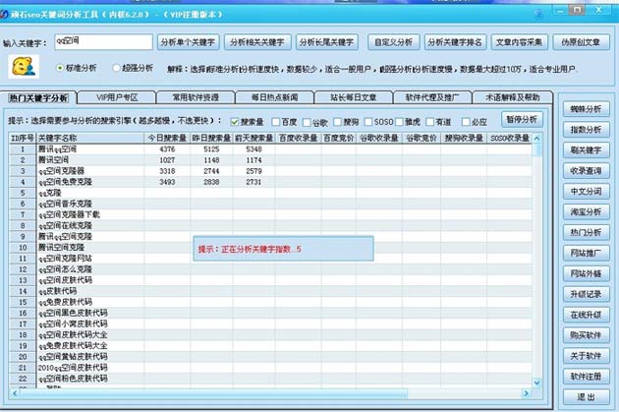Screen dimensions: 619x412
Task: Open the 软件代理及推广 tab
Action: pos(432,97)
